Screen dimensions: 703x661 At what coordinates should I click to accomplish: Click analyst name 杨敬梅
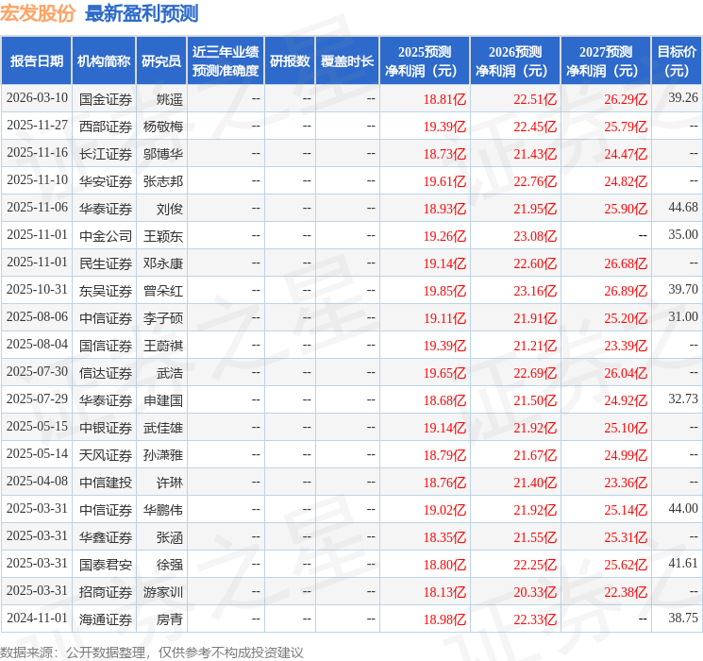coord(163,127)
